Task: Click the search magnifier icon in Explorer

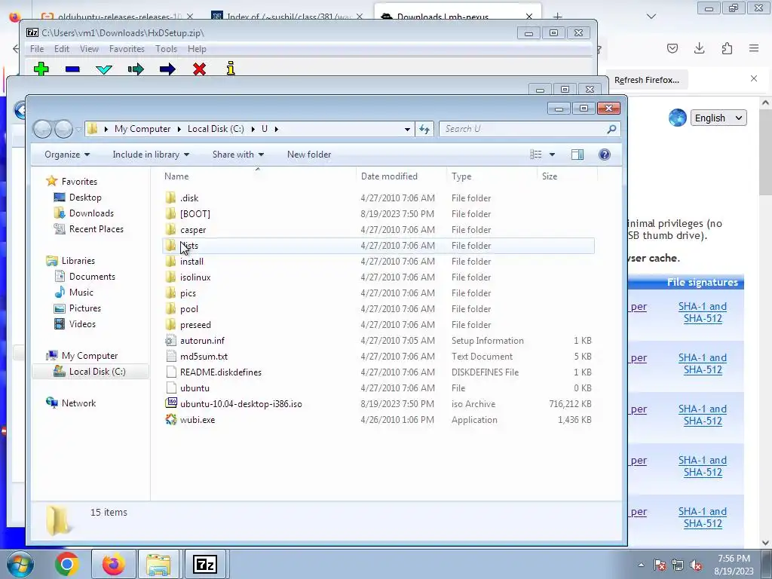Action: (611, 129)
